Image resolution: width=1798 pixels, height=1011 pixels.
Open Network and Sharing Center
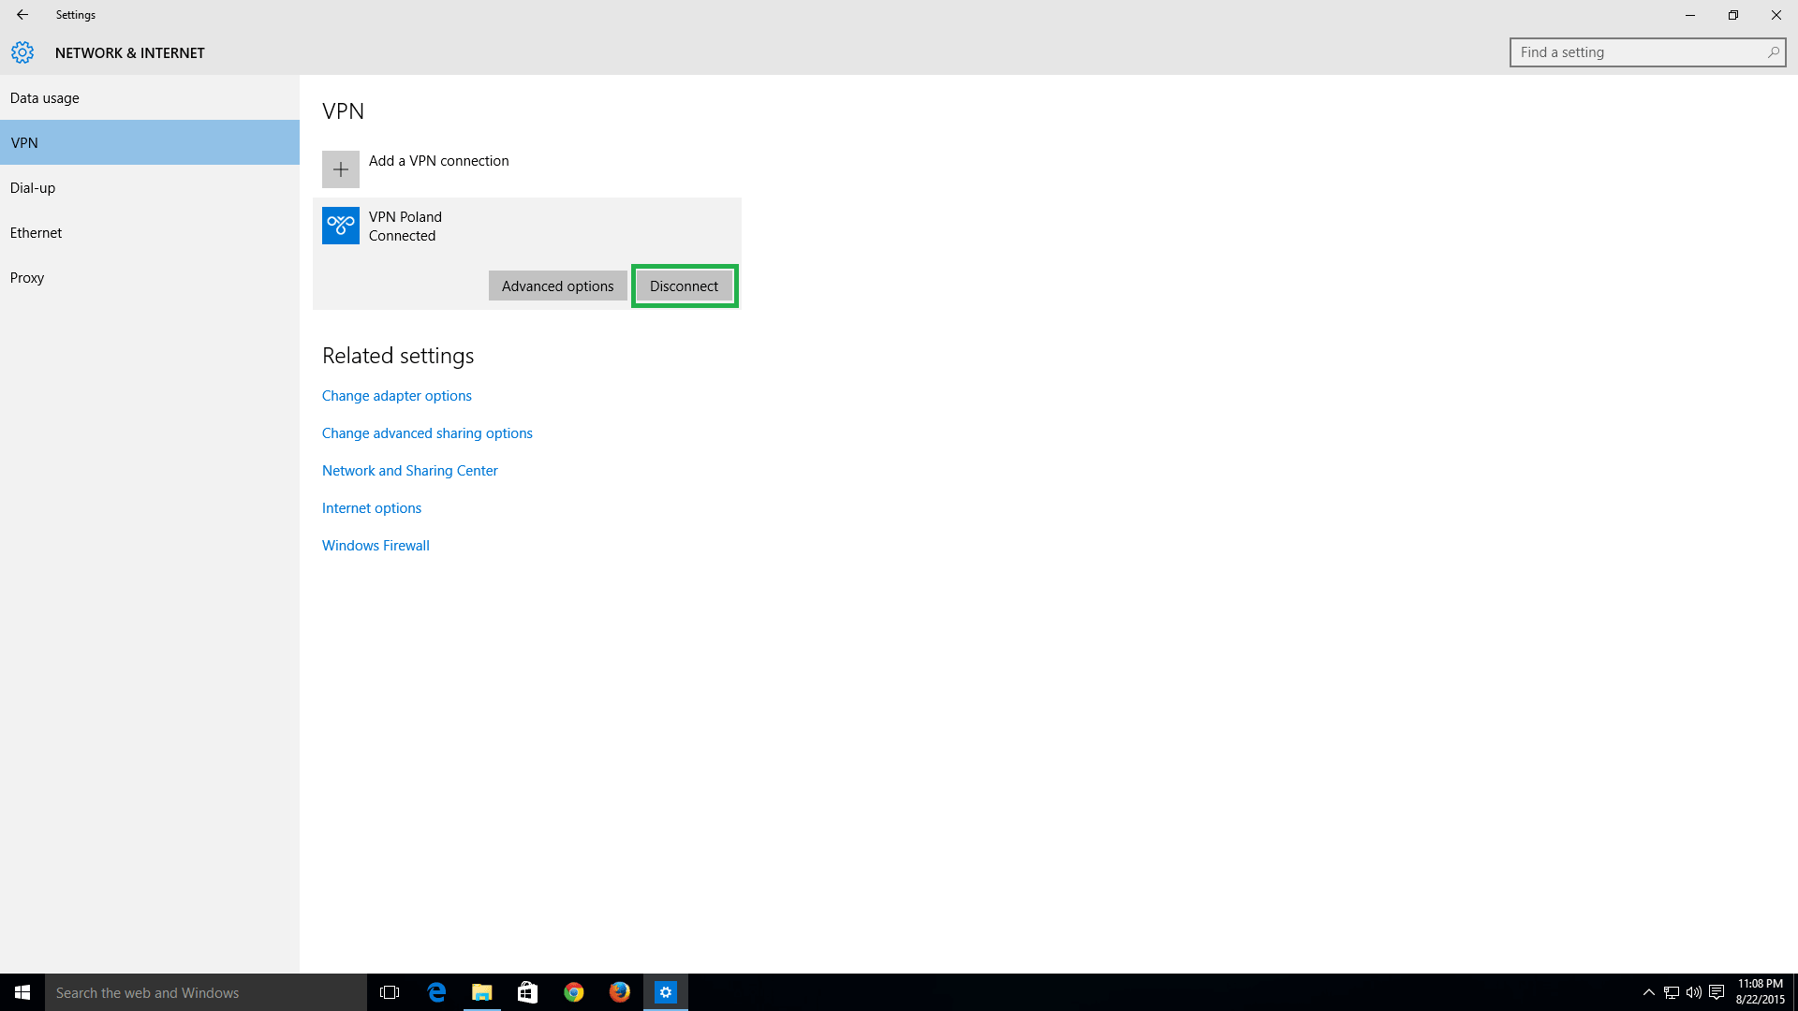click(x=408, y=469)
